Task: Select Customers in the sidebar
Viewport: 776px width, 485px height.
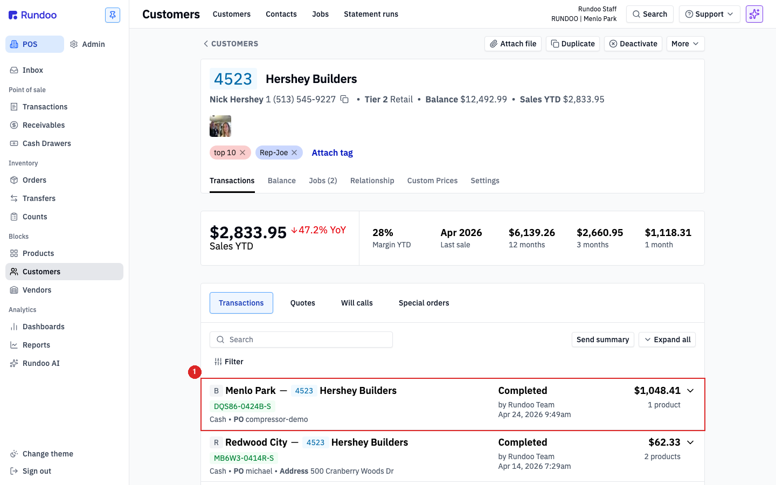Action: [x=65, y=272]
